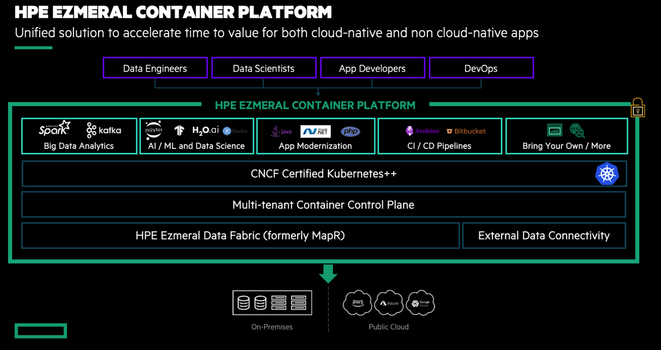This screenshot has width=661, height=350.
Task: Select the PHP logo
Action: [x=350, y=131]
